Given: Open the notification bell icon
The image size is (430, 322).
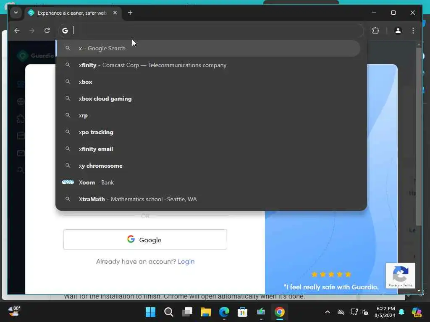Looking at the screenshot, I should (x=401, y=312).
